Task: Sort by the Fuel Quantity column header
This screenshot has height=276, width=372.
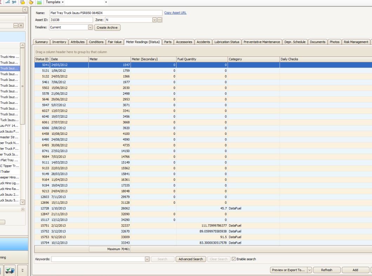Action: 202,59
